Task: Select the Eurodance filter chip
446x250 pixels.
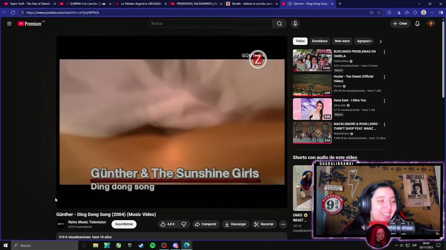Action: coord(320,41)
